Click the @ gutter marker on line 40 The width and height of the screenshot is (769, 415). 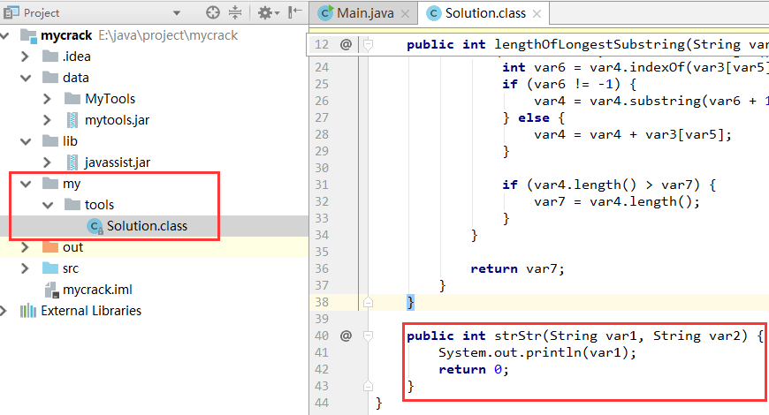point(346,336)
